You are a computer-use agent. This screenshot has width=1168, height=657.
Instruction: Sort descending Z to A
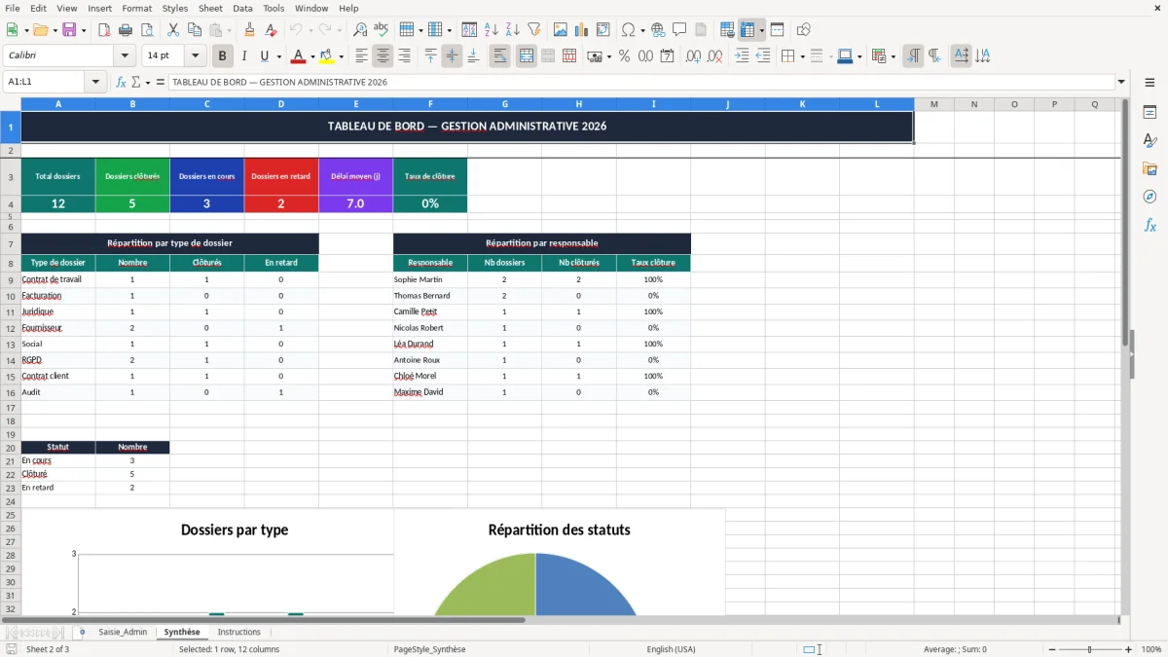point(513,30)
